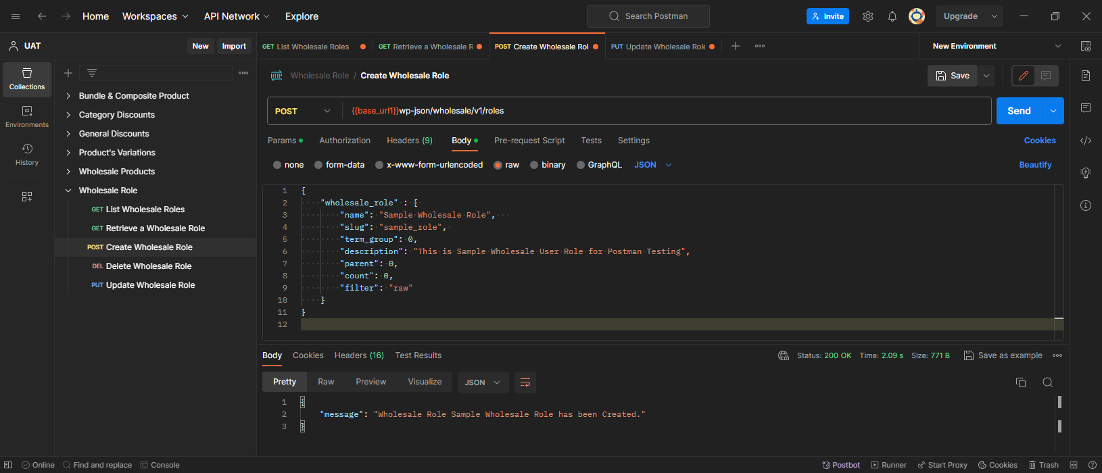Switch to edit mode pencil icon
This screenshot has width=1102, height=473.
[x=1024, y=76]
